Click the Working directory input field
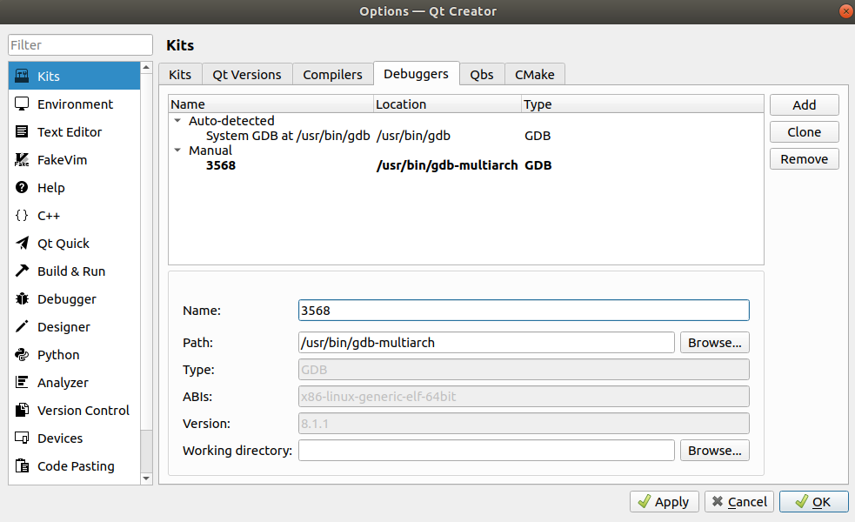The height and width of the screenshot is (522, 855). coord(486,451)
